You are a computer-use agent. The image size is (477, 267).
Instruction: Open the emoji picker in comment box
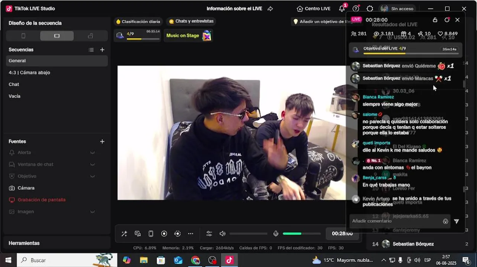(x=445, y=221)
